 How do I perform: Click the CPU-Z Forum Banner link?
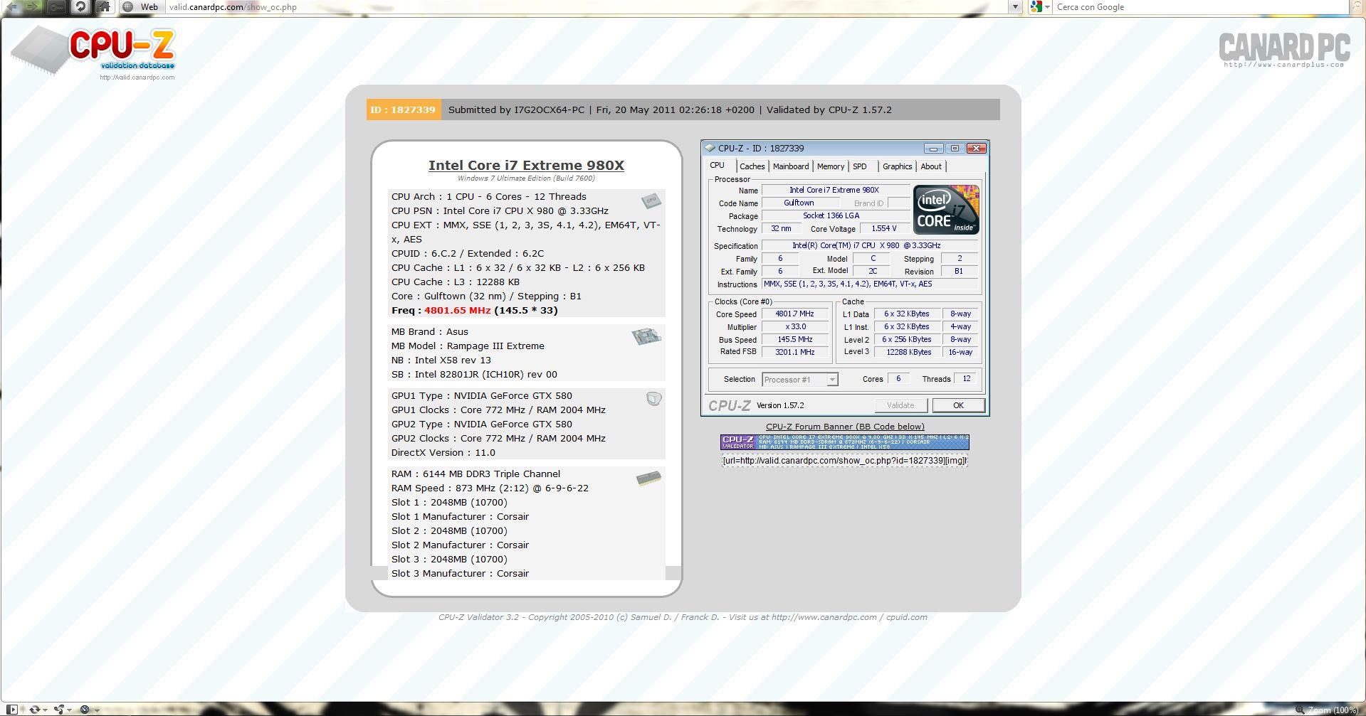[845, 427]
